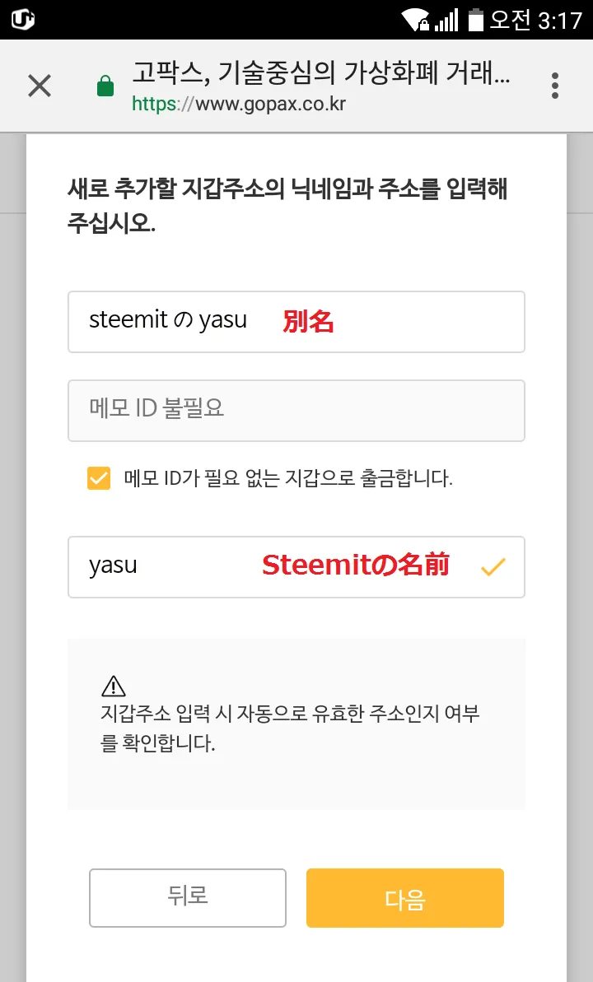Tap the yellow checkmark in address field

point(493,567)
